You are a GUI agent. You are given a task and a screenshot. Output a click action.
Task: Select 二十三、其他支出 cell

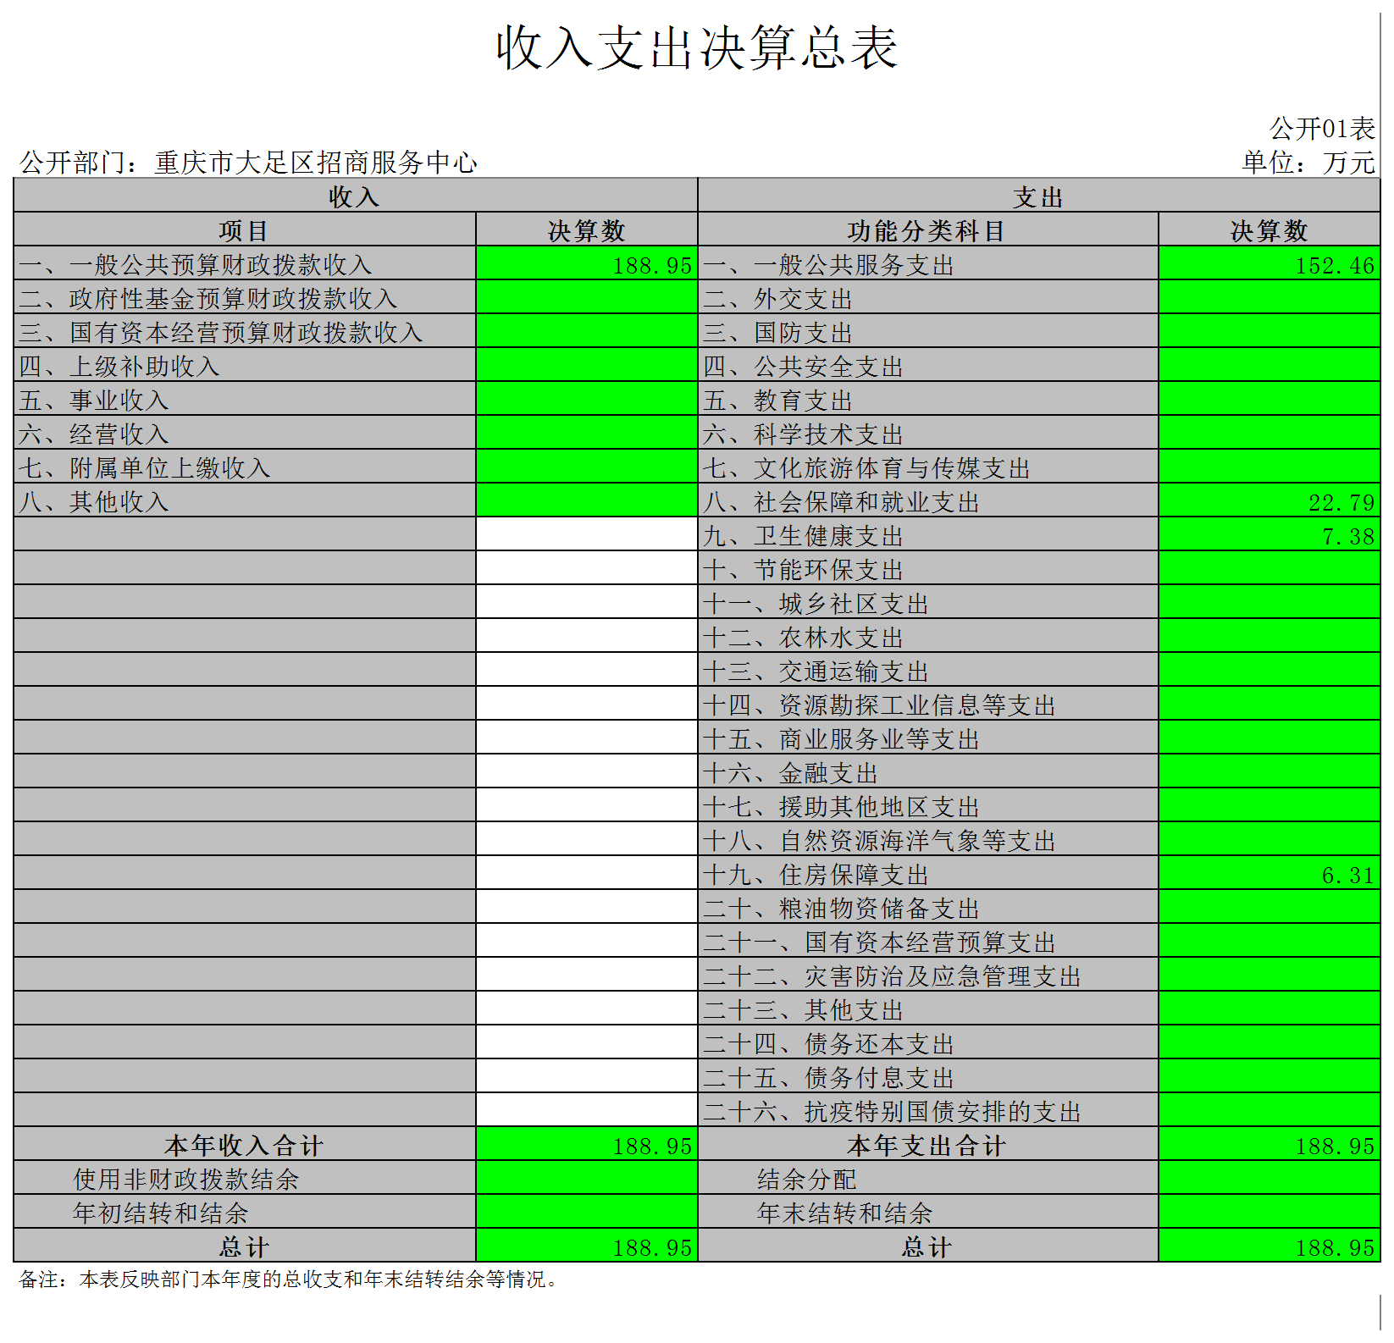pos(927,1009)
